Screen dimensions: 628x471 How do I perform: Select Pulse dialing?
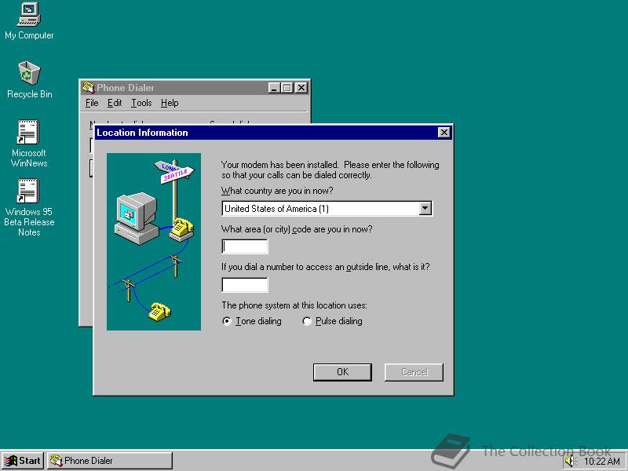[307, 321]
